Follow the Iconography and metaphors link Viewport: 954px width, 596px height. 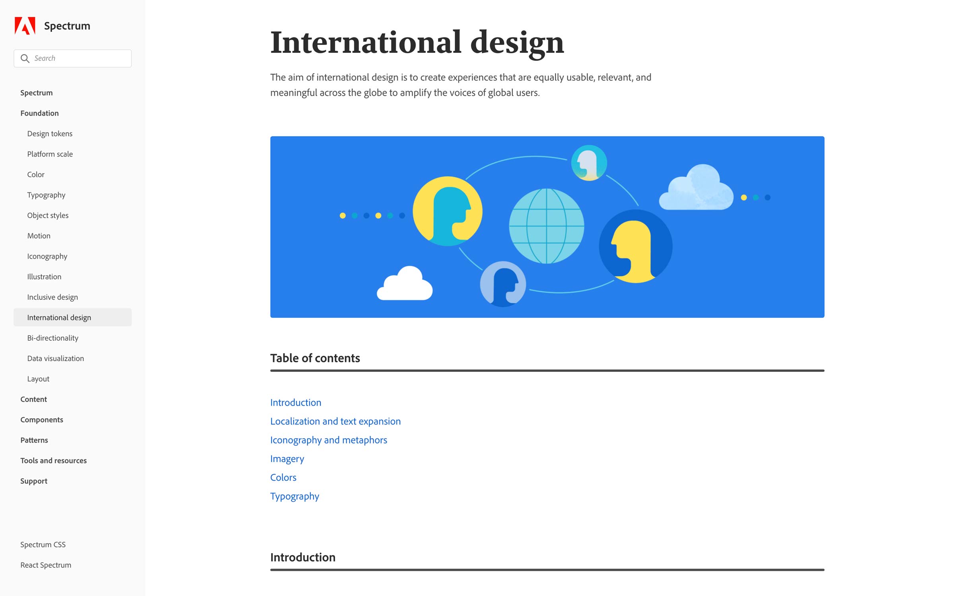coord(328,440)
